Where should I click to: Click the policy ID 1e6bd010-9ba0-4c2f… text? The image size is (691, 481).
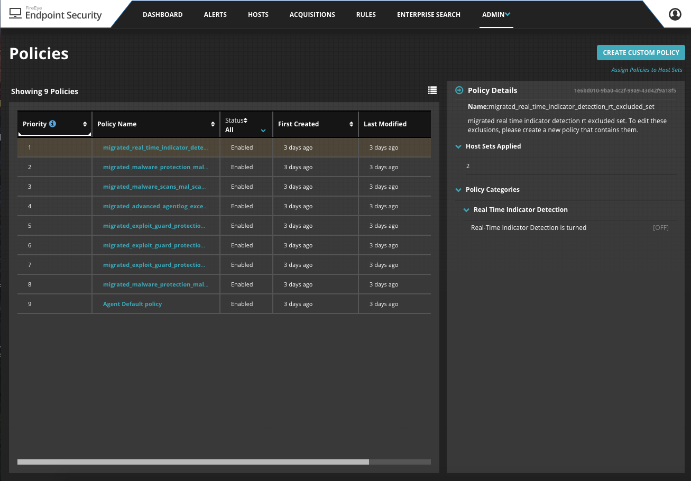(x=625, y=91)
